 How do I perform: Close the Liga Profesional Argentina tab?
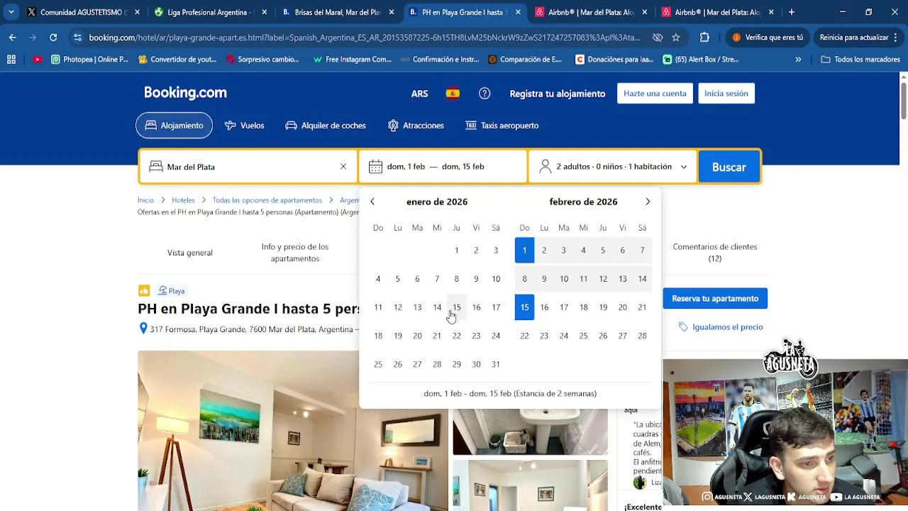[264, 12]
